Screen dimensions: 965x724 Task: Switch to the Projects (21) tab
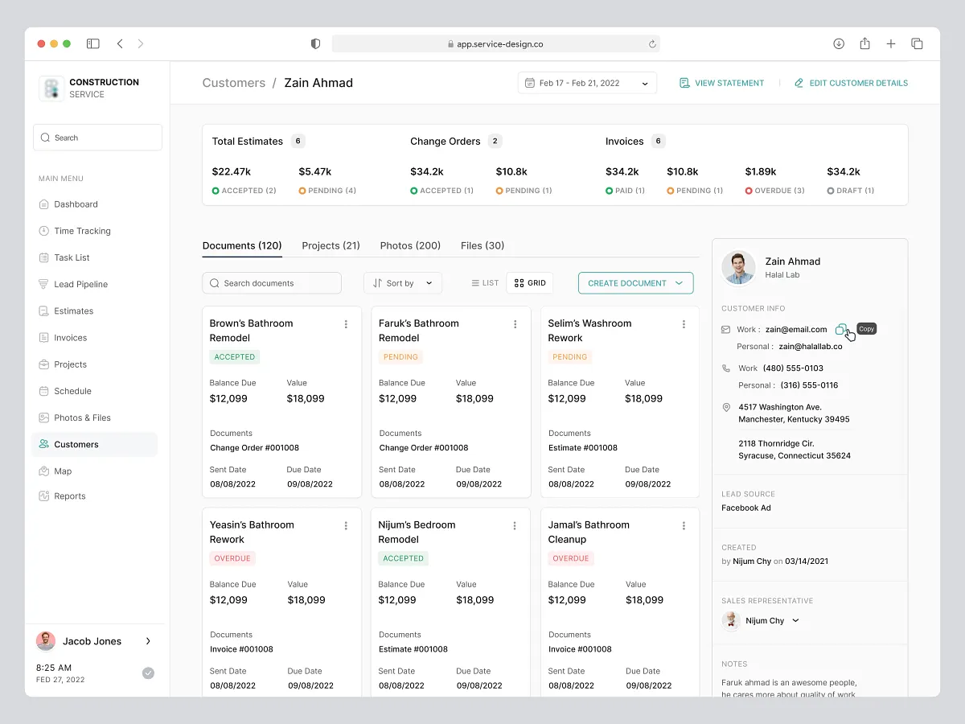[331, 245]
